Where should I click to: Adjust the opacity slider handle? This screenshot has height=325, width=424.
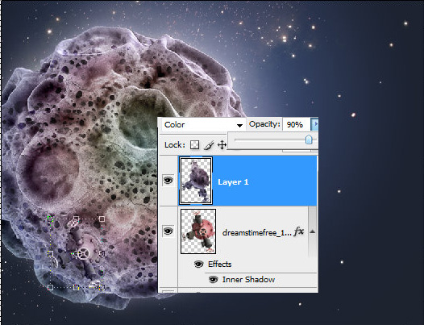[x=309, y=140]
